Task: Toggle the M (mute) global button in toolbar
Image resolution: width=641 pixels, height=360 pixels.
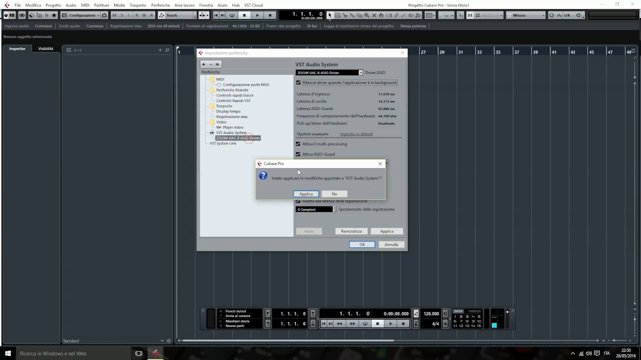Action: click(x=114, y=15)
